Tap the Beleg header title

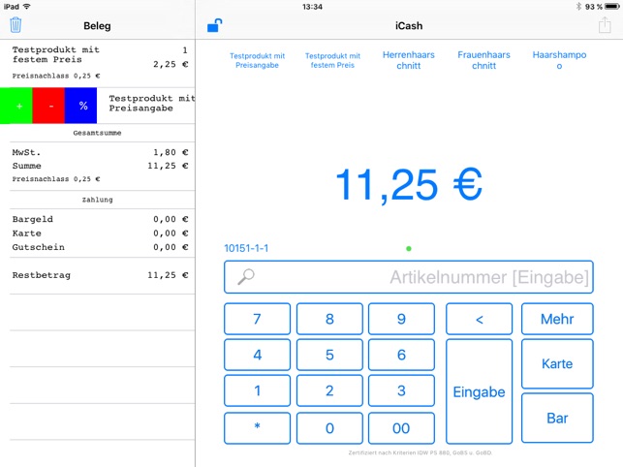point(97,26)
